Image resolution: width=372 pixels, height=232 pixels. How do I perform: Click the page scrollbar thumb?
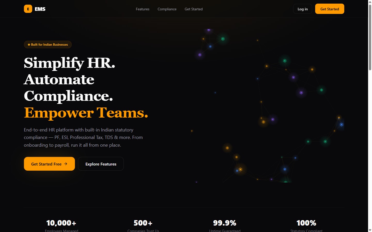pyautogui.click(x=370, y=37)
